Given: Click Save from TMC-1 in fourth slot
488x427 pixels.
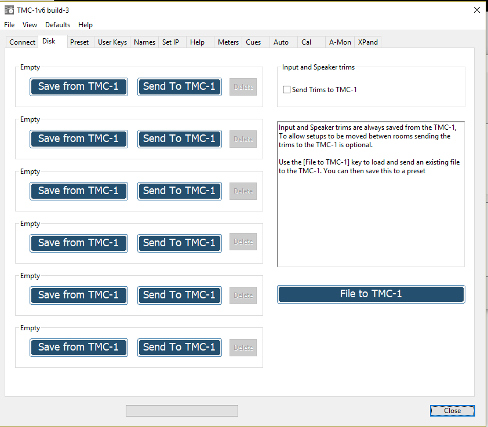Looking at the screenshot, I should (x=79, y=243).
